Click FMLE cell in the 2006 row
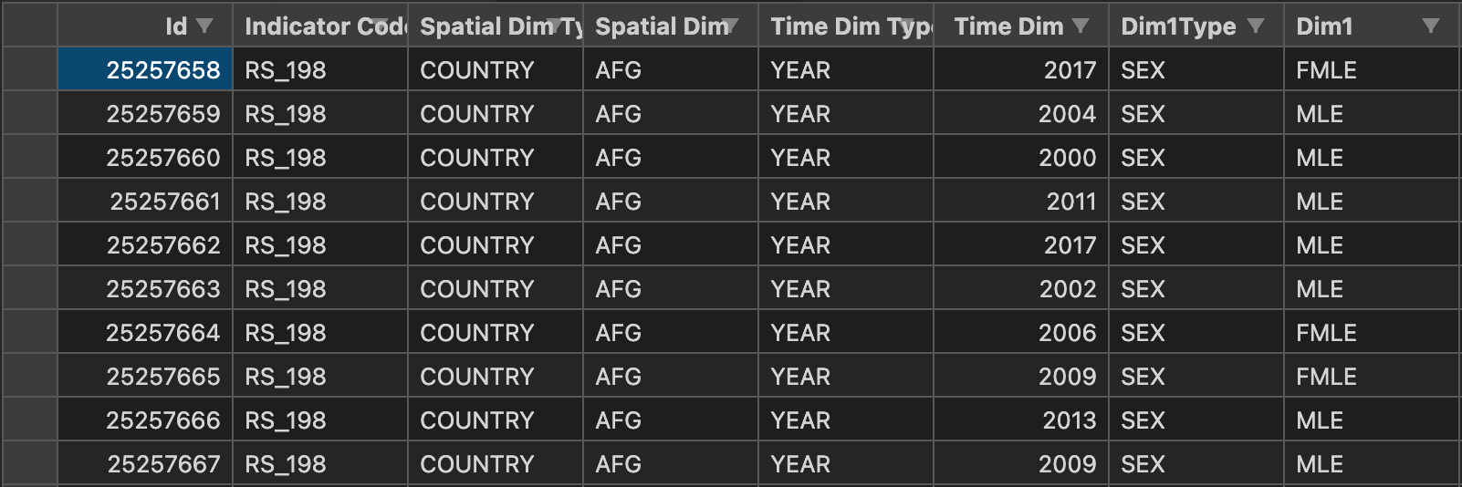 click(x=1372, y=332)
